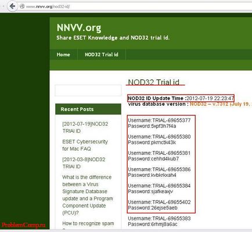Screen dimensions: 252x232
Task: Click the Username TRIAL-69655381 text
Action: (x=159, y=153)
